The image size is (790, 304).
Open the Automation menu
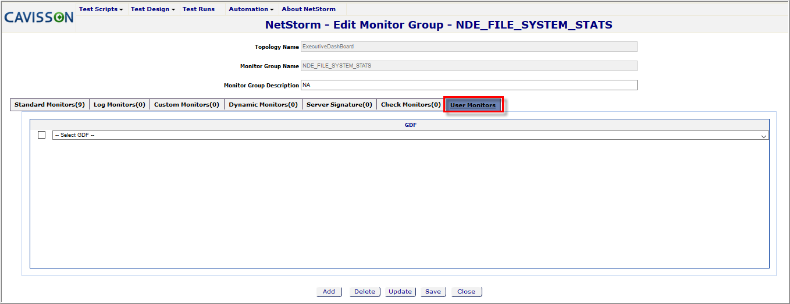click(x=251, y=9)
